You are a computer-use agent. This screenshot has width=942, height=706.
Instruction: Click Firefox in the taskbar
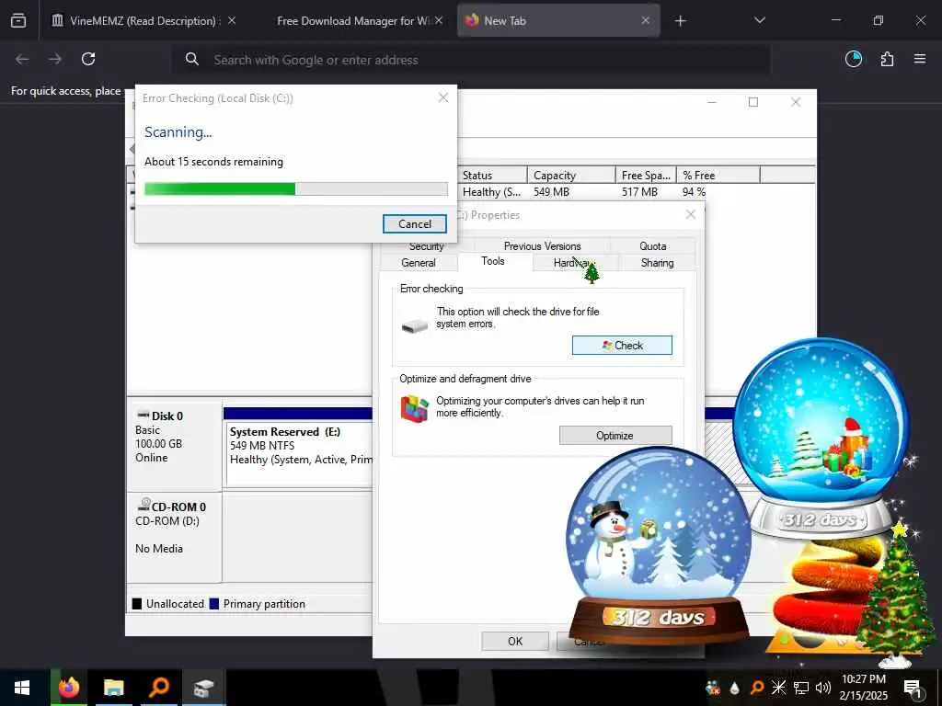point(68,688)
